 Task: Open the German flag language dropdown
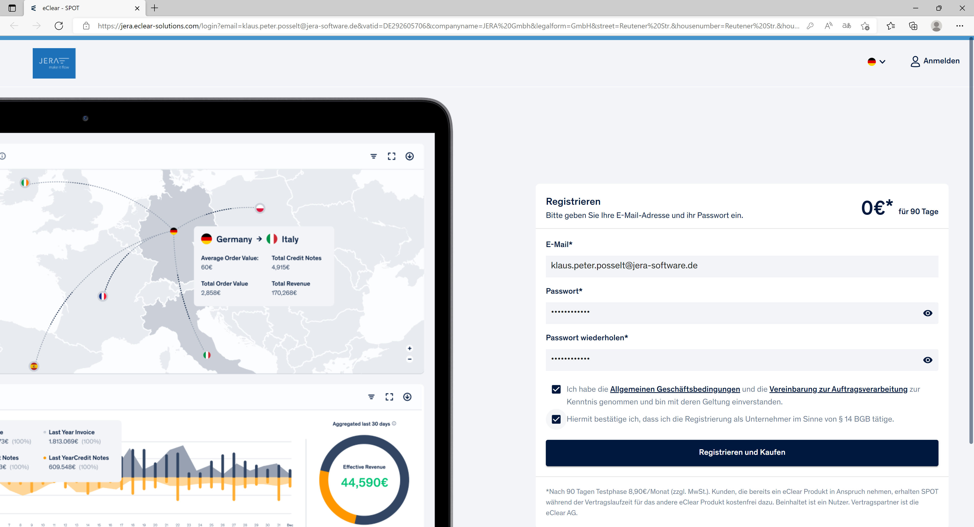tap(876, 62)
